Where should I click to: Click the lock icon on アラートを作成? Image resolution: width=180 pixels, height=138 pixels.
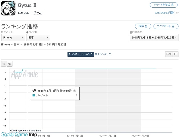(x=172, y=5)
